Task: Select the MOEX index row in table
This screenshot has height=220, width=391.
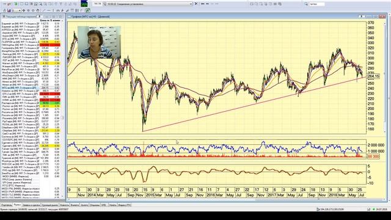Action: coord(31,177)
